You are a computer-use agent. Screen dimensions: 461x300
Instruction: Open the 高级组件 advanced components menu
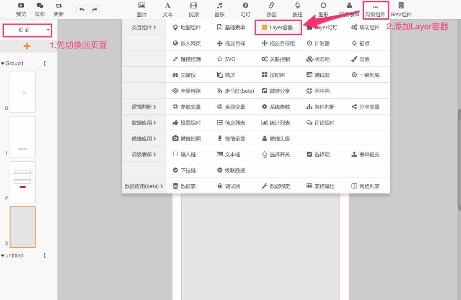(x=375, y=10)
